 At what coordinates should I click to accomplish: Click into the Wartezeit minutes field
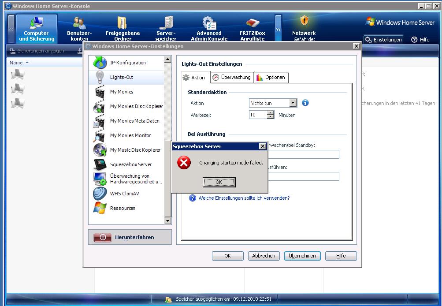(x=258, y=115)
